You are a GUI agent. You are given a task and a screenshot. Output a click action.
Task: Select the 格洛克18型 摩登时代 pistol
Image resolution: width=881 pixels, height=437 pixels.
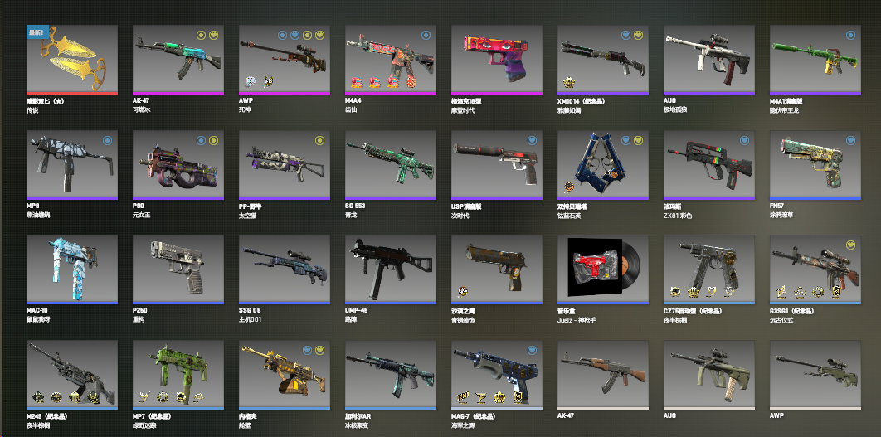[x=497, y=60]
